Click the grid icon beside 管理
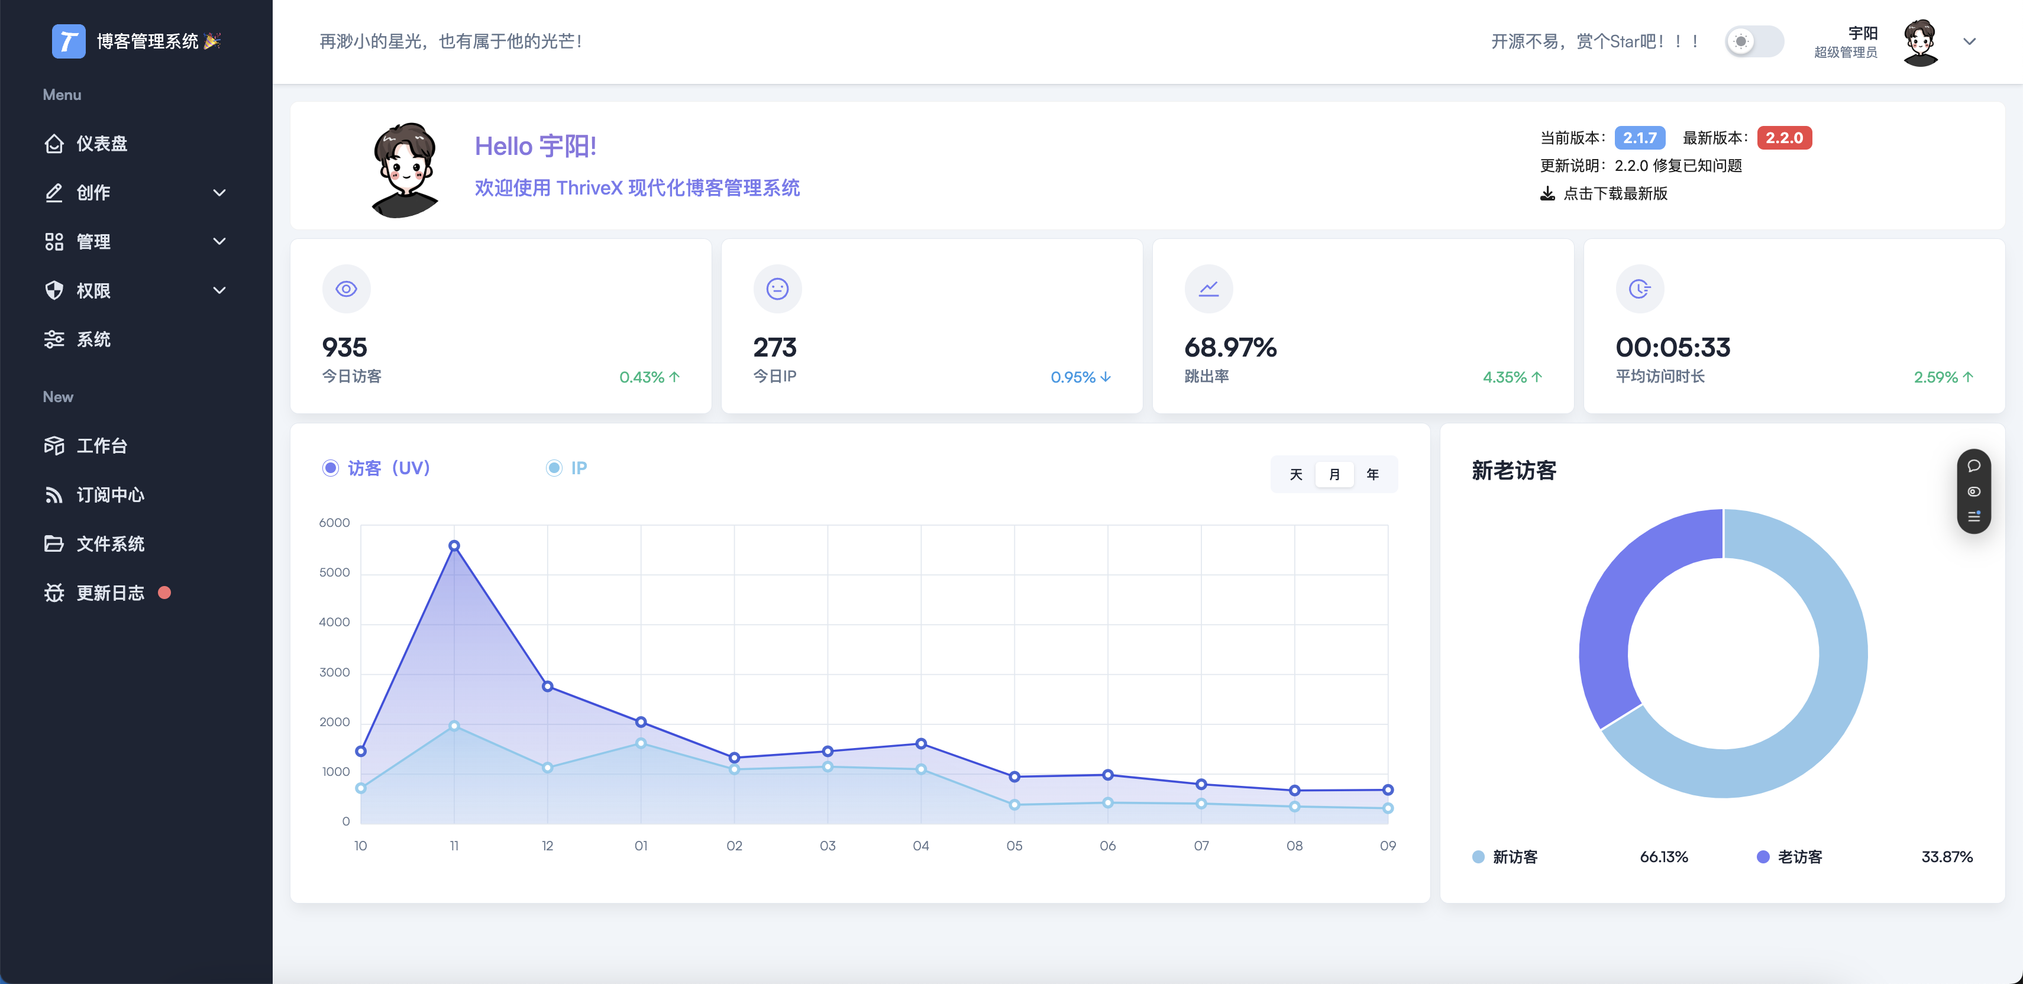 coord(53,242)
